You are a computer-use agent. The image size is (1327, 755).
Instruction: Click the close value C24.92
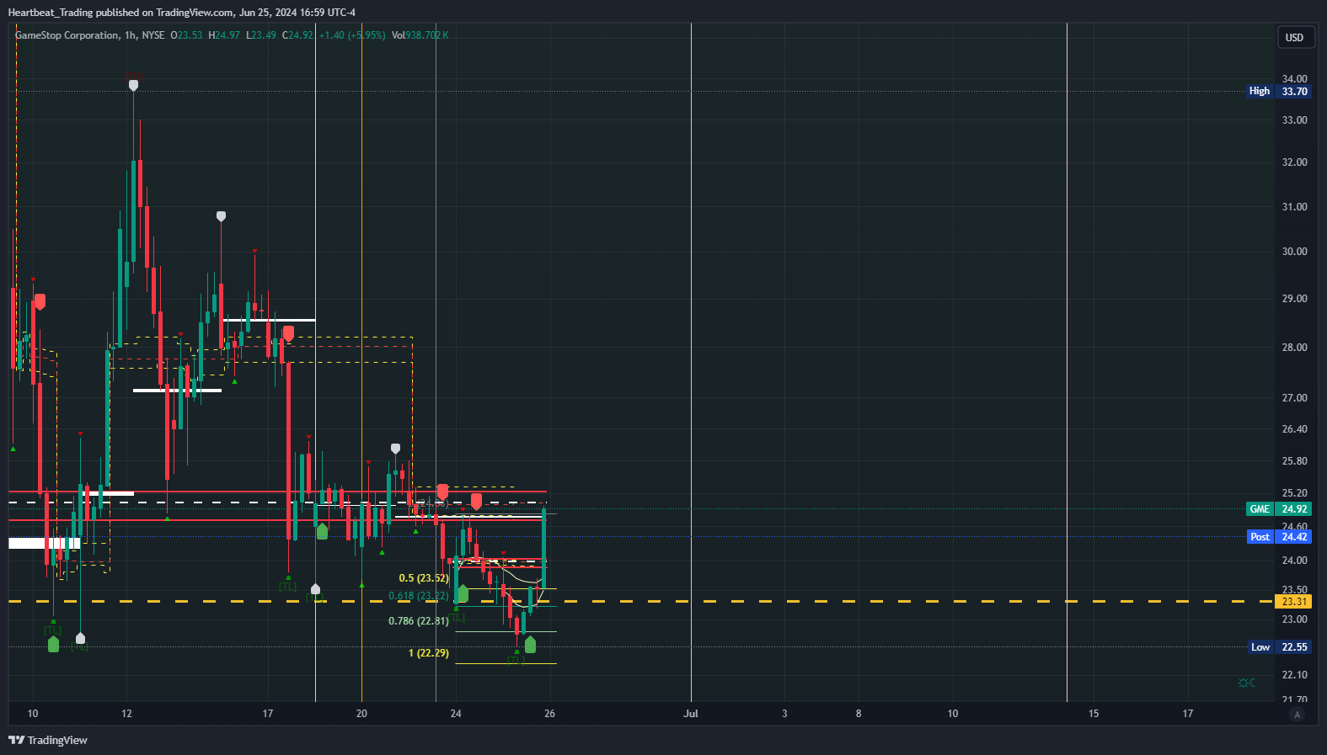[x=297, y=35]
